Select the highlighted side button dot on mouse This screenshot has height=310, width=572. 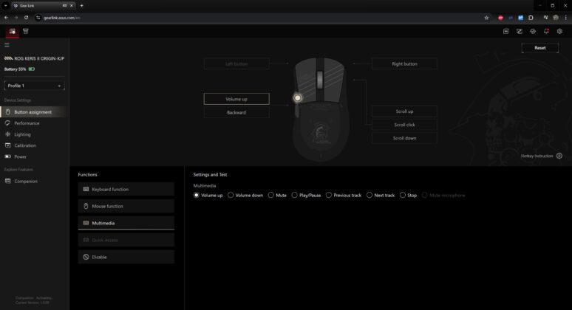click(298, 97)
